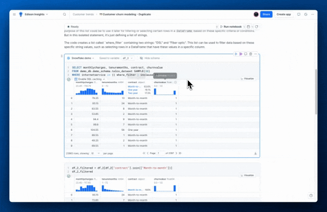Click the churnvalue histogram in df_2_filtered table
Viewport: 327px width, 212px height.
165,188
